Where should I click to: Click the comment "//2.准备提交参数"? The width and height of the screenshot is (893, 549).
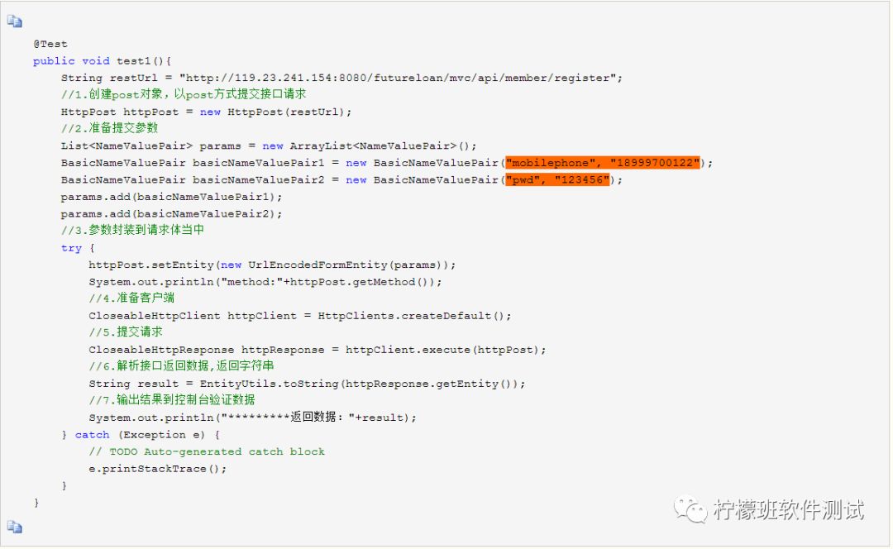click(x=109, y=128)
